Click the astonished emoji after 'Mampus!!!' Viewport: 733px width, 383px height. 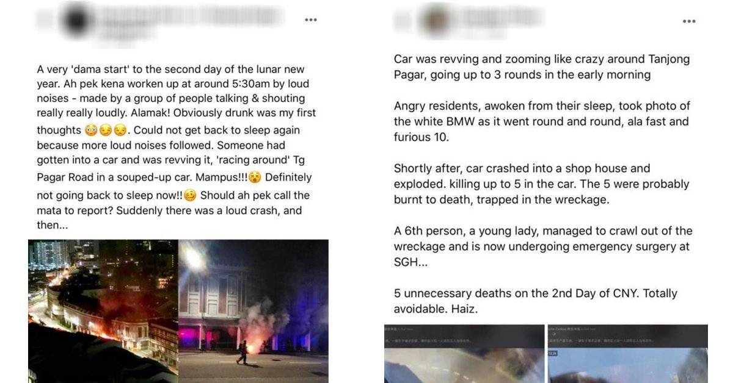coord(255,178)
